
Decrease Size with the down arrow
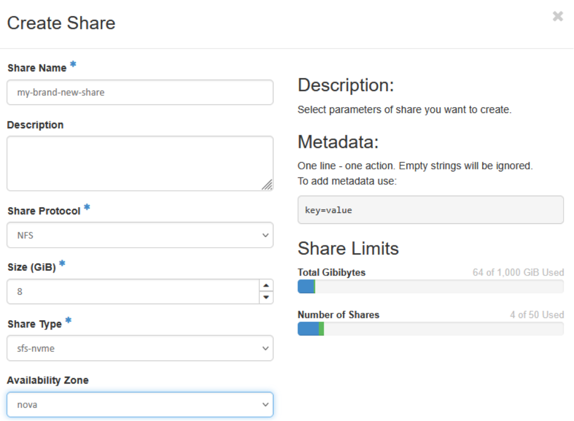point(266,298)
